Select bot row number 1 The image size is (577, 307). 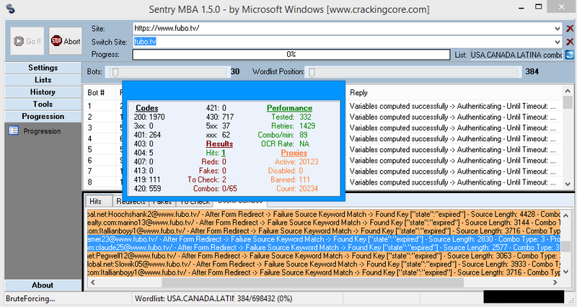(322, 106)
